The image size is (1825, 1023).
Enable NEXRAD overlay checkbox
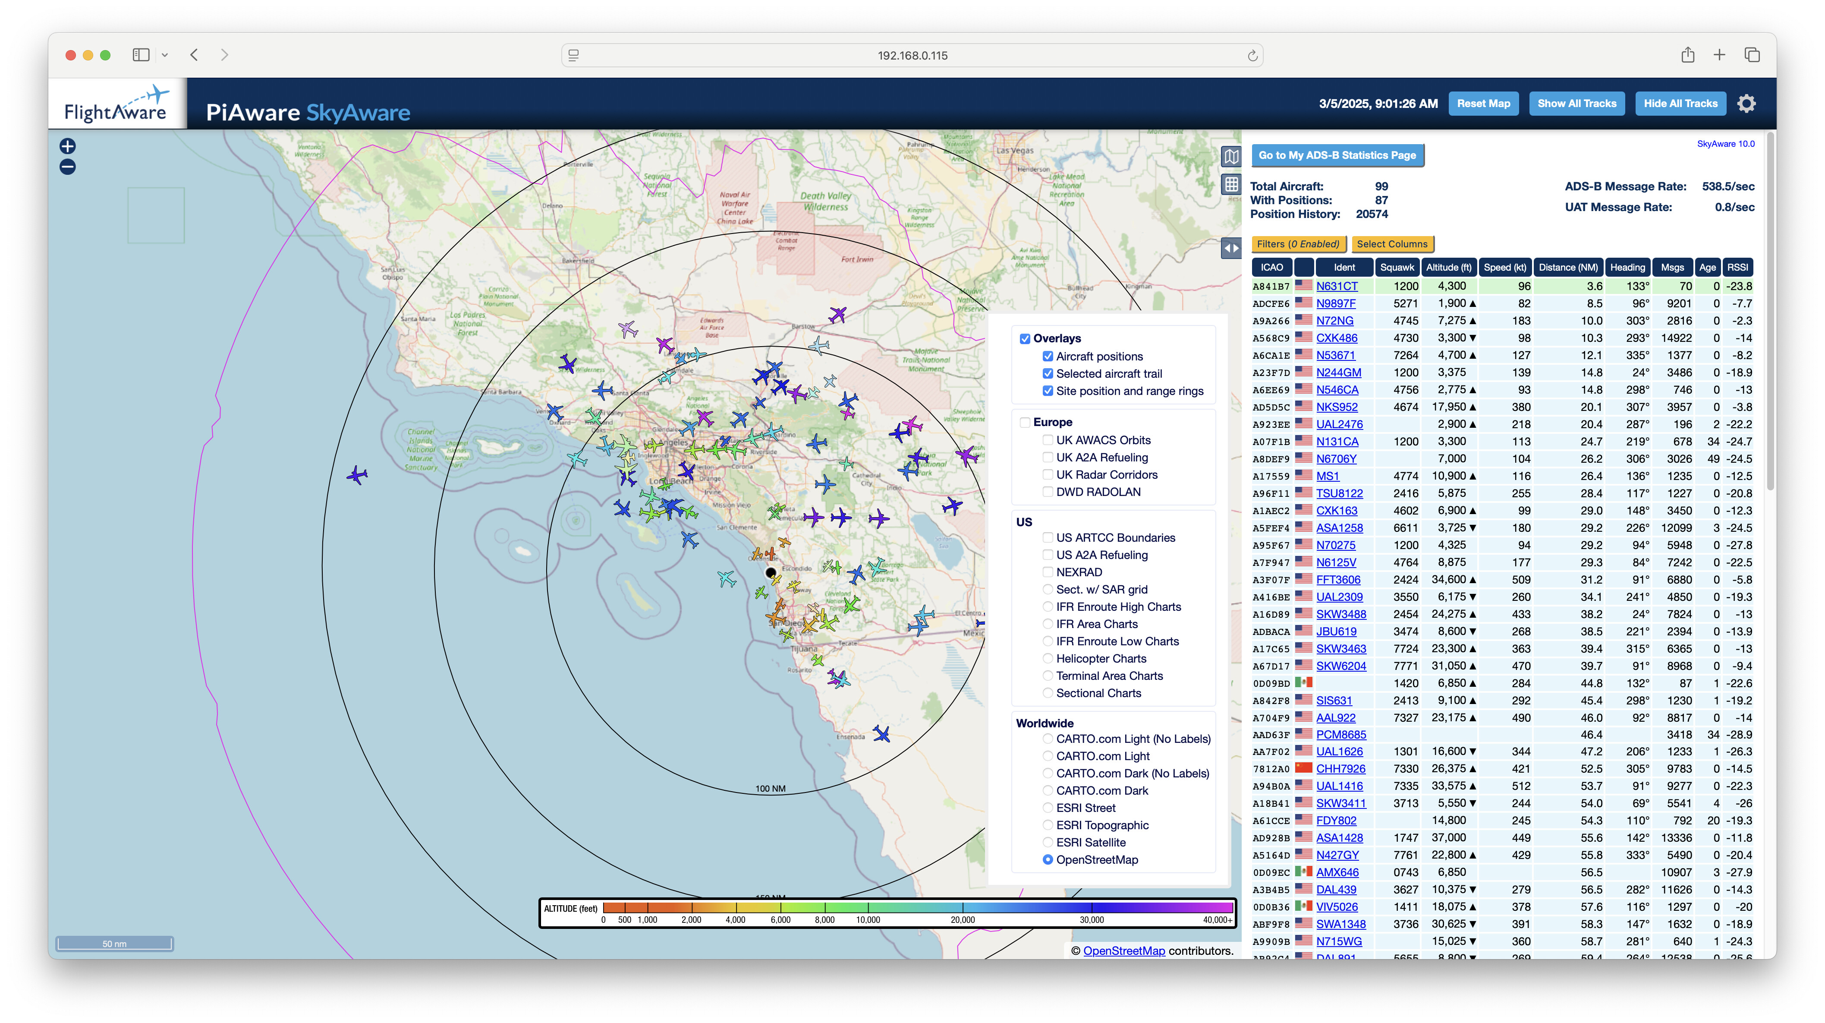1048,572
